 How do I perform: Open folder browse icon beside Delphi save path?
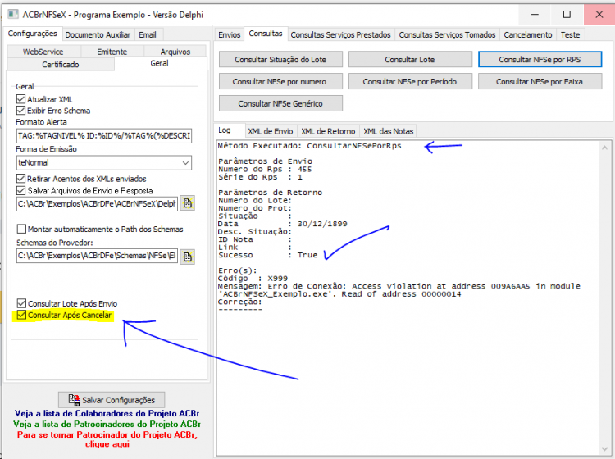coord(188,203)
